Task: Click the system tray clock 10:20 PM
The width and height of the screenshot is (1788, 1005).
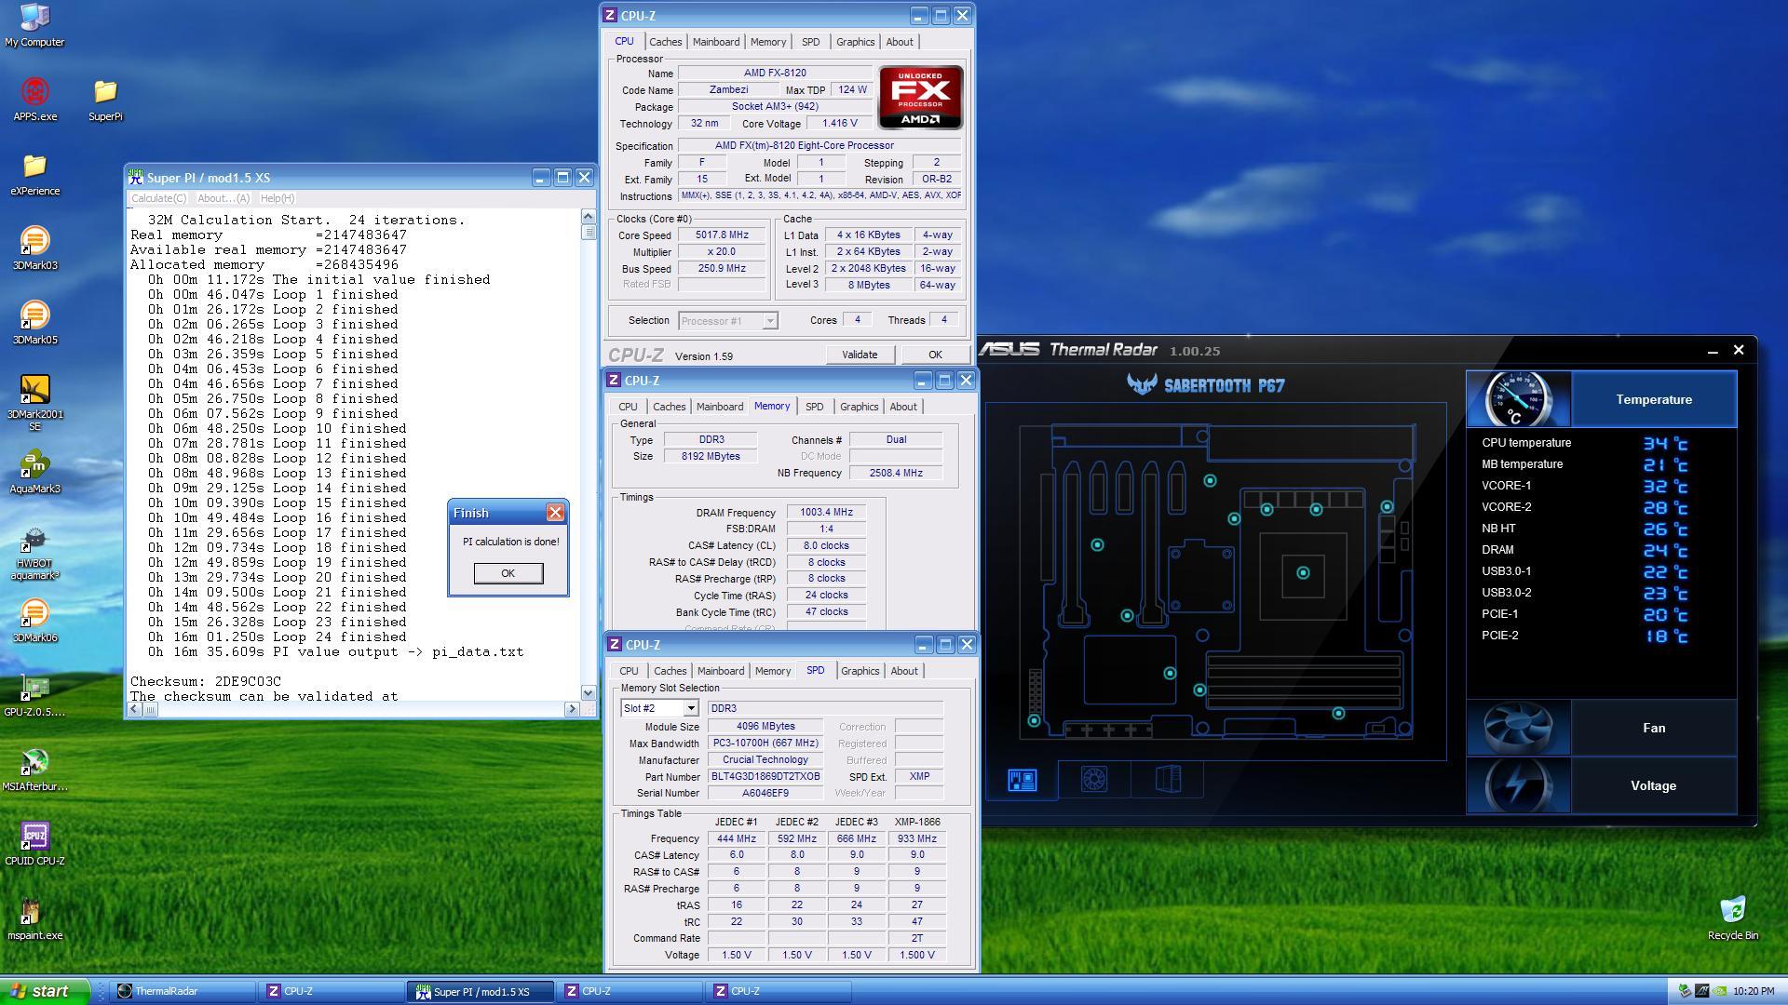Action: tap(1754, 992)
